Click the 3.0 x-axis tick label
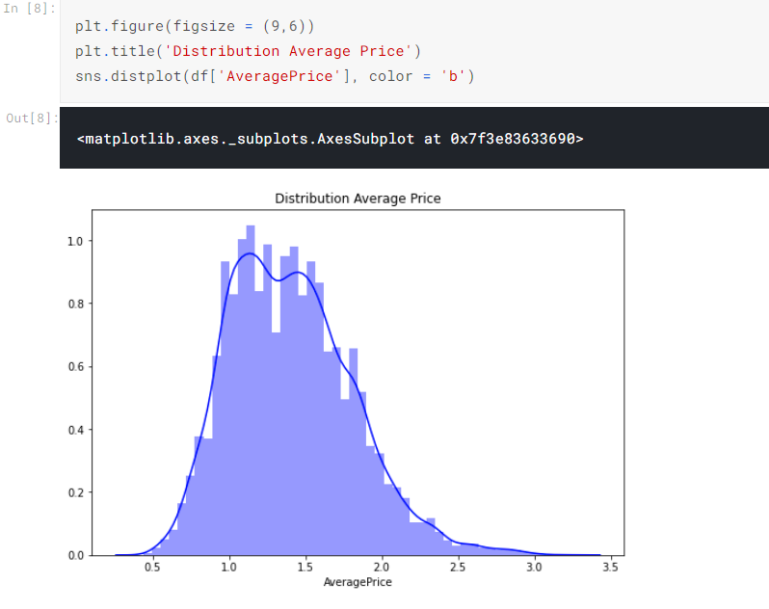The image size is (769, 609). (535, 568)
